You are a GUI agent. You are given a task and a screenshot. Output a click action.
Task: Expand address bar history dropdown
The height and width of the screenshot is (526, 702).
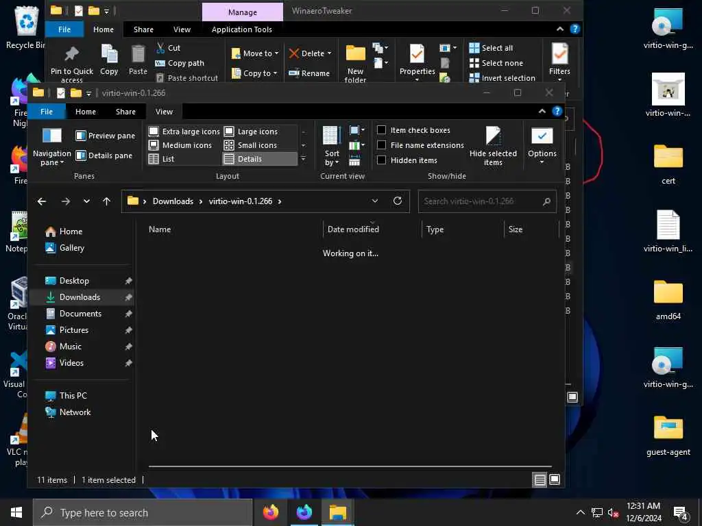(375, 201)
